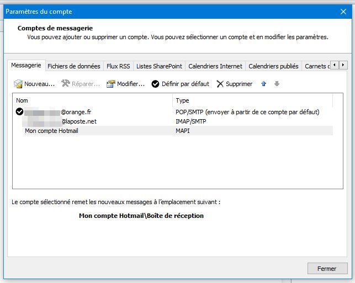The width and height of the screenshot is (355, 283).
Task: Switch to the Messagerie tab
Action: pos(27,66)
